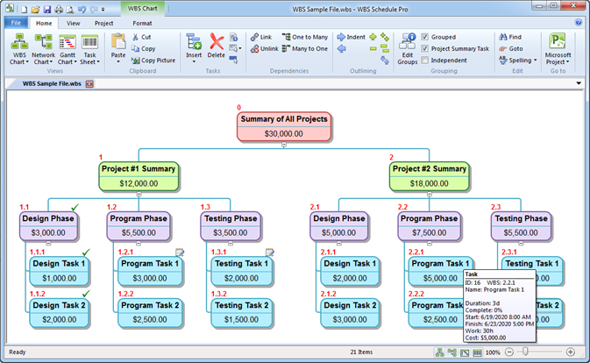Switch to the View ribbon tab
The height and width of the screenshot is (363, 590).
pos(73,23)
